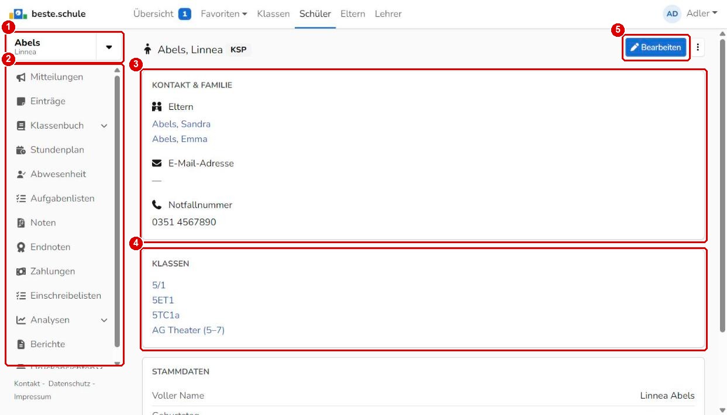Image resolution: width=727 pixels, height=415 pixels.
Task: Click the Zahlungen money icon
Action: click(20, 272)
